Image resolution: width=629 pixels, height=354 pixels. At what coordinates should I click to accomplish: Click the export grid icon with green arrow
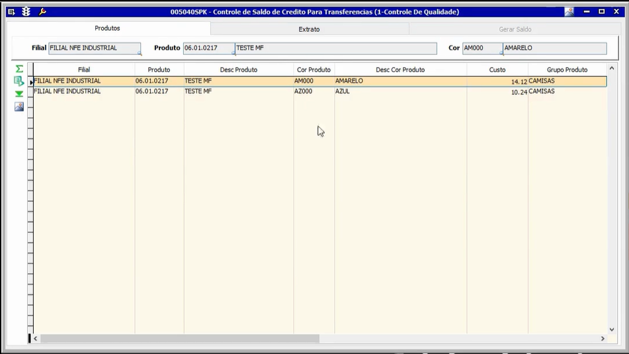pyautogui.click(x=19, y=81)
